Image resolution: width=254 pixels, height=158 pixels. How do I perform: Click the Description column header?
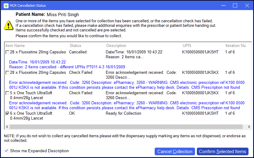point(116,46)
